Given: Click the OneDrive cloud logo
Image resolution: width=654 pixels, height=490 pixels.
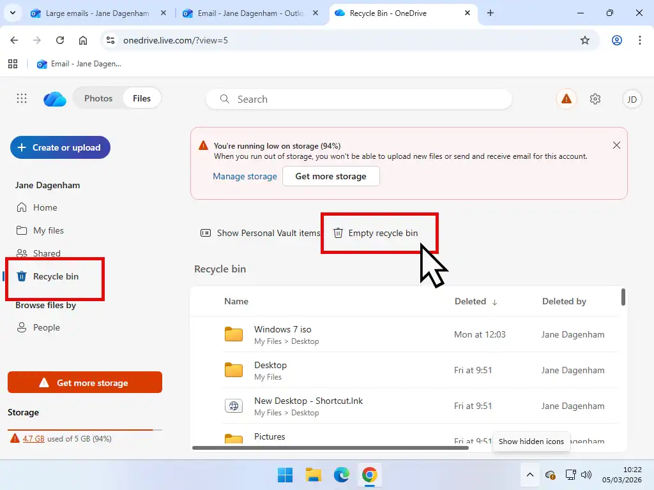Looking at the screenshot, I should coord(54,98).
